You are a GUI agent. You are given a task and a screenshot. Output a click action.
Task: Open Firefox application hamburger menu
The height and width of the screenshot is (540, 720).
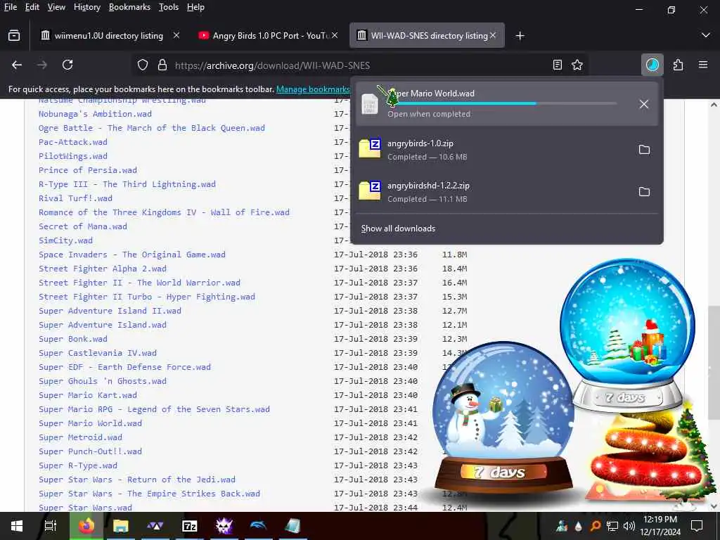coord(703,65)
